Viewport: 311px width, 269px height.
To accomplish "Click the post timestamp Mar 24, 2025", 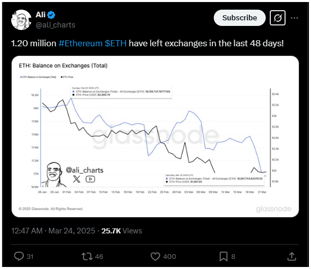I will click(72, 231).
